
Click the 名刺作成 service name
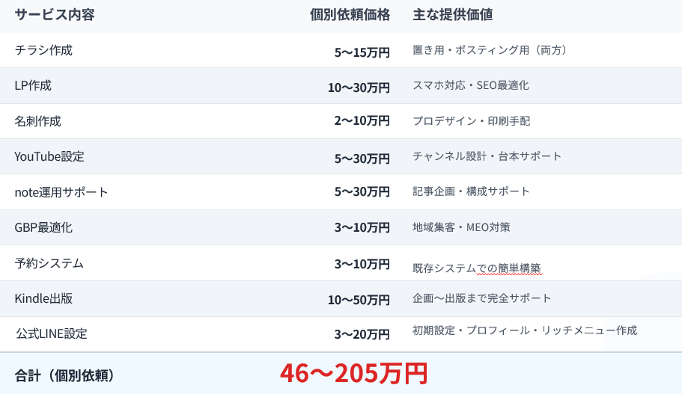pyautogui.click(x=37, y=121)
